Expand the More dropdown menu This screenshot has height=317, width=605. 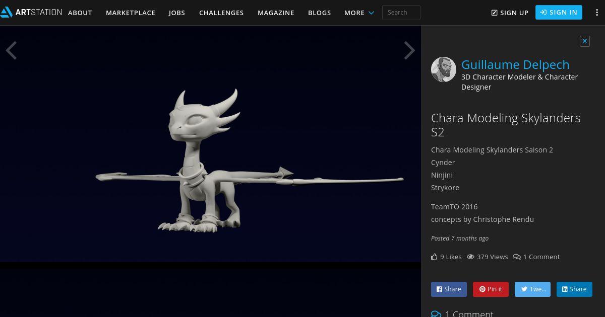[359, 13]
